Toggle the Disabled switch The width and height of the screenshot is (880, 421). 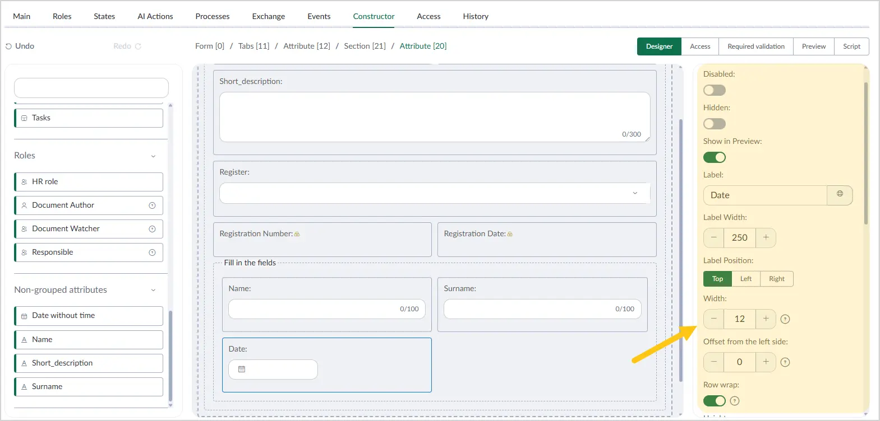pos(715,90)
